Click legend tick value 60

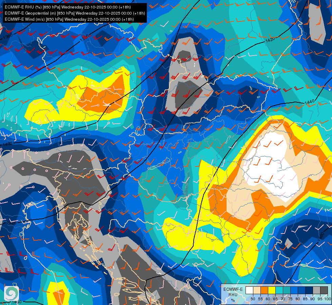pos(268,299)
